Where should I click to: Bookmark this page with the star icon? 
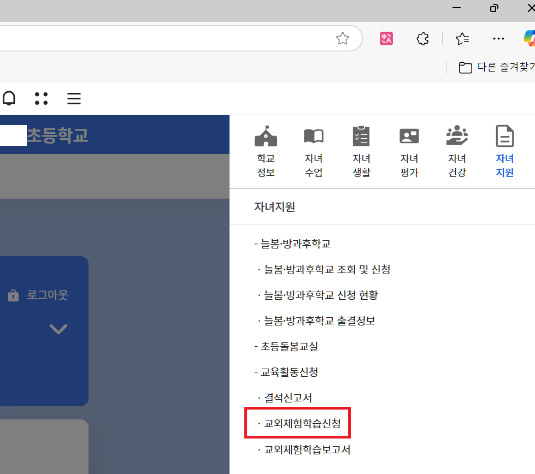click(343, 38)
